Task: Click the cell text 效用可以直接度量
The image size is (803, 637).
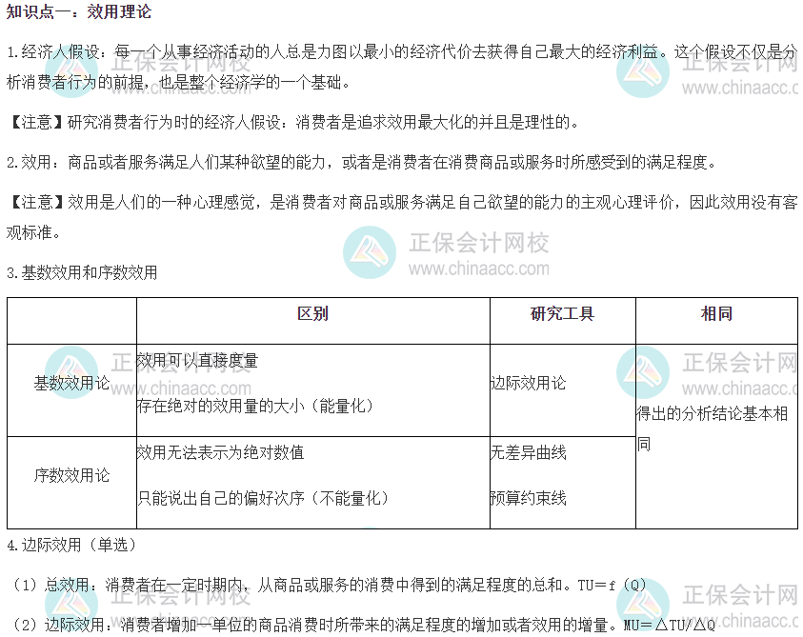Action: pyautogui.click(x=198, y=360)
